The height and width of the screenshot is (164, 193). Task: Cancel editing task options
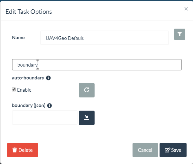(x=145, y=150)
